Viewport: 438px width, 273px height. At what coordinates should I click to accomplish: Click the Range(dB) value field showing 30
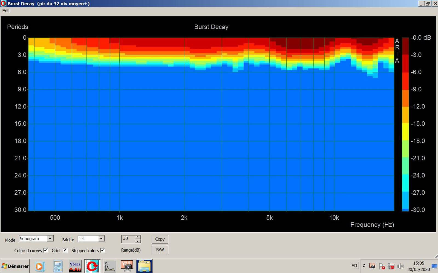pyautogui.click(x=128, y=239)
